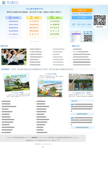The width and height of the screenshot is (108, 193).
Task: Click the www.zgyey.com site address
Action: (13, 3)
